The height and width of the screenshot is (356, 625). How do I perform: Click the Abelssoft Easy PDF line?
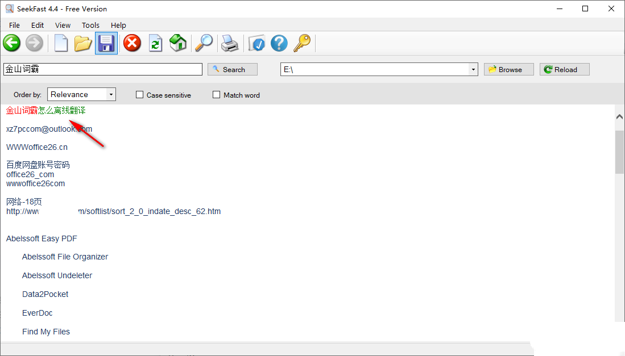click(x=42, y=238)
